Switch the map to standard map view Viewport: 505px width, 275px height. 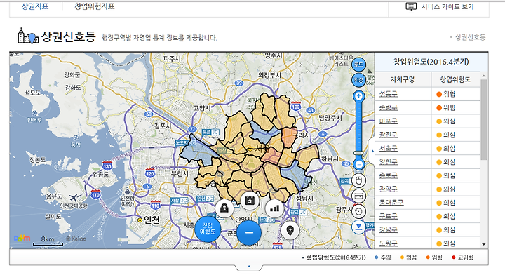click(x=358, y=65)
